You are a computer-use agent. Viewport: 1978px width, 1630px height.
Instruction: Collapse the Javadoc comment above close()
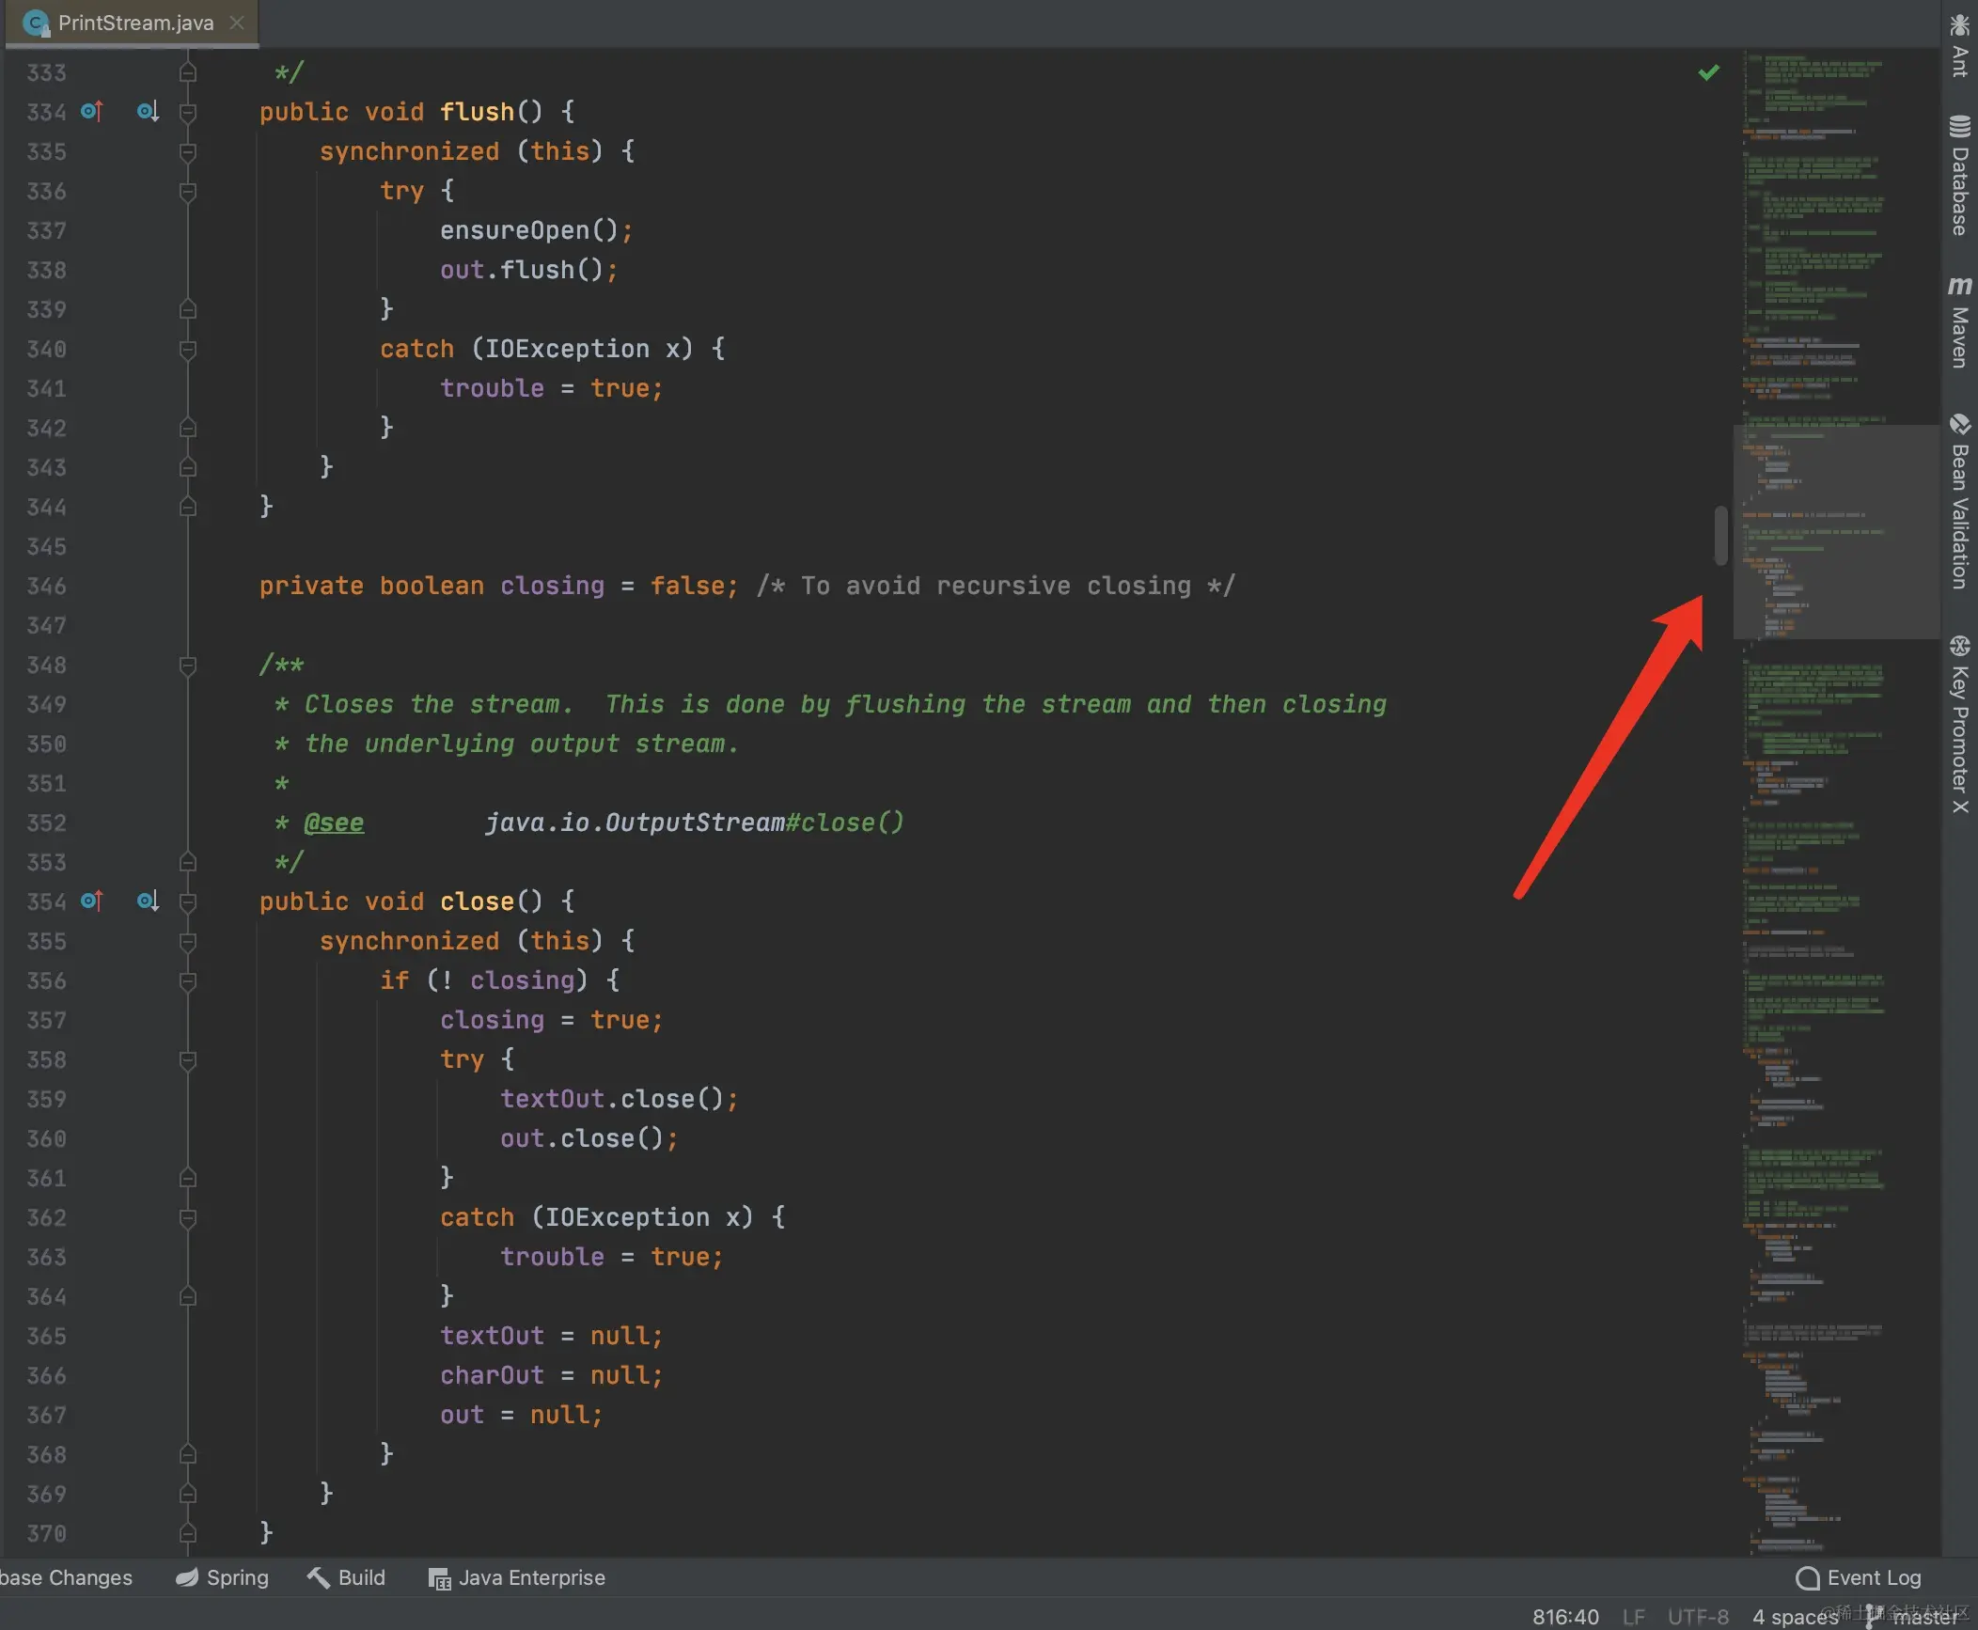coord(187,665)
